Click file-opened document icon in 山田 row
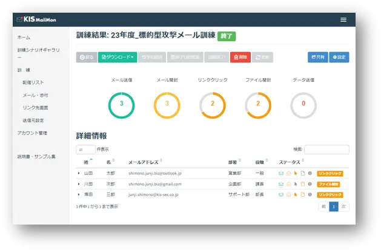Viewport: 381px width, 250px height. pyautogui.click(x=302, y=173)
